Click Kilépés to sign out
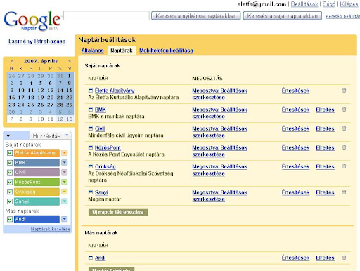The image size is (360, 271). tap(349, 4)
